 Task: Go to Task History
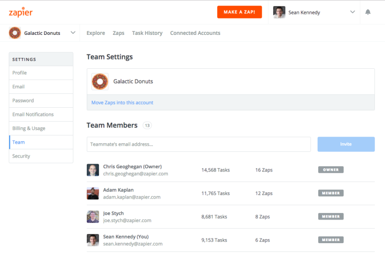[x=147, y=33]
